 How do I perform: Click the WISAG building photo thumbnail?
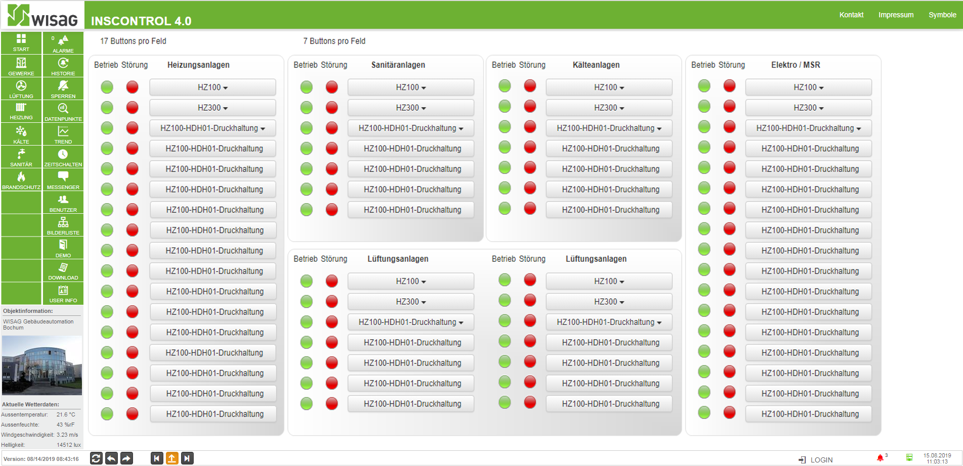(42, 365)
